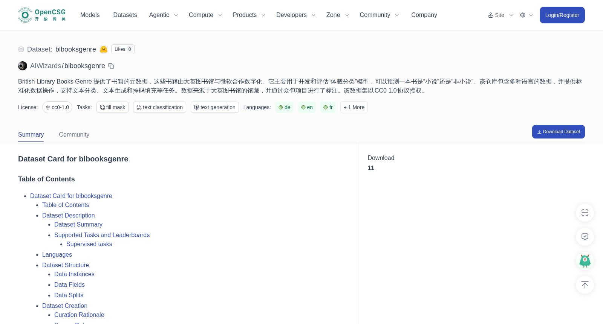Image resolution: width=603 pixels, height=324 pixels.
Task: Show more languages with + 1 More
Action: pyautogui.click(x=354, y=107)
